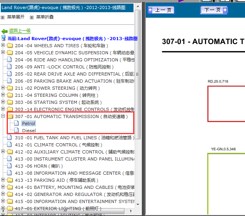Click the green back arrow icon
Screen dimensions: 245x216
pyautogui.click(x=4, y=31)
